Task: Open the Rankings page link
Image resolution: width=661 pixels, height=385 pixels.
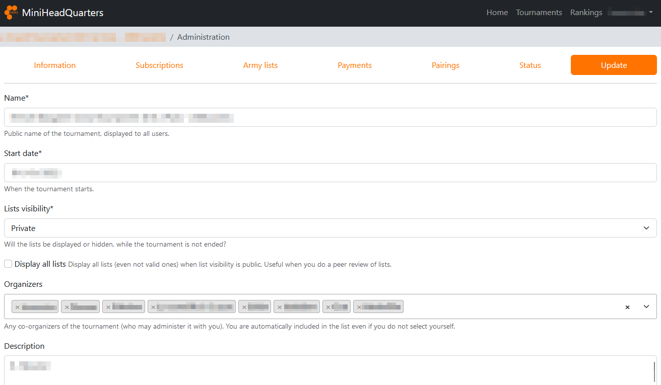Action: [586, 13]
